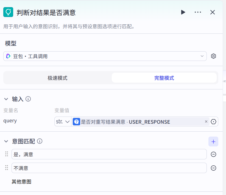Remove the USER_RESPONSE variable reference
This screenshot has width=226, height=195.
[206, 122]
